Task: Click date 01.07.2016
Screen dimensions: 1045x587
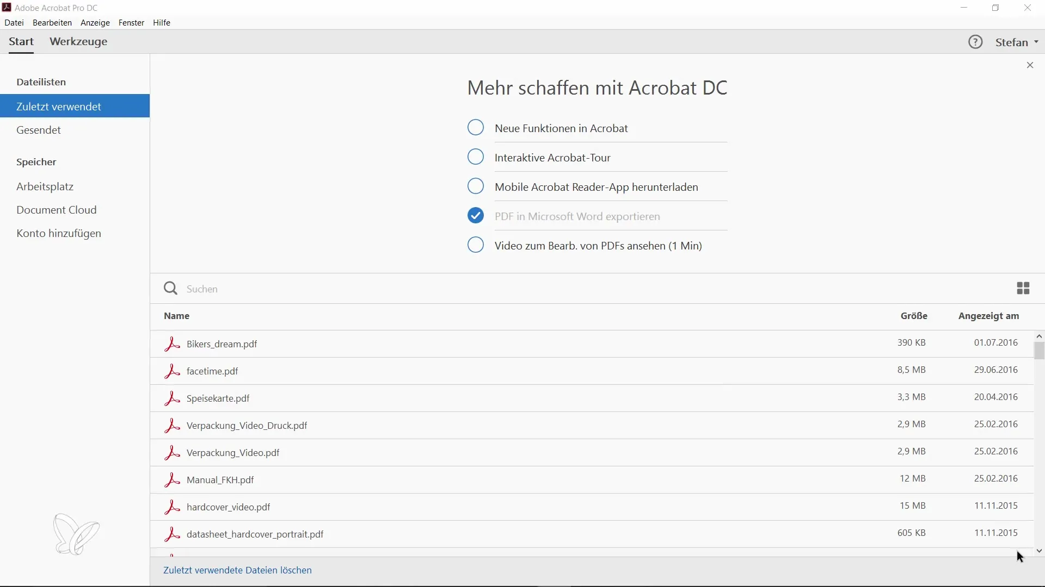Action: [996, 342]
